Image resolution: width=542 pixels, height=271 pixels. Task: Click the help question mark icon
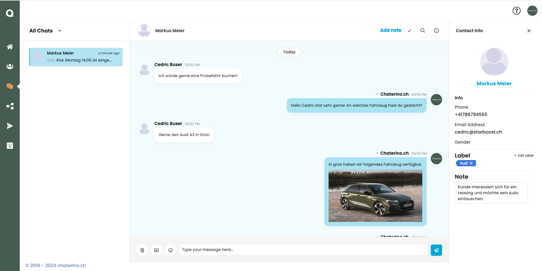click(x=516, y=11)
